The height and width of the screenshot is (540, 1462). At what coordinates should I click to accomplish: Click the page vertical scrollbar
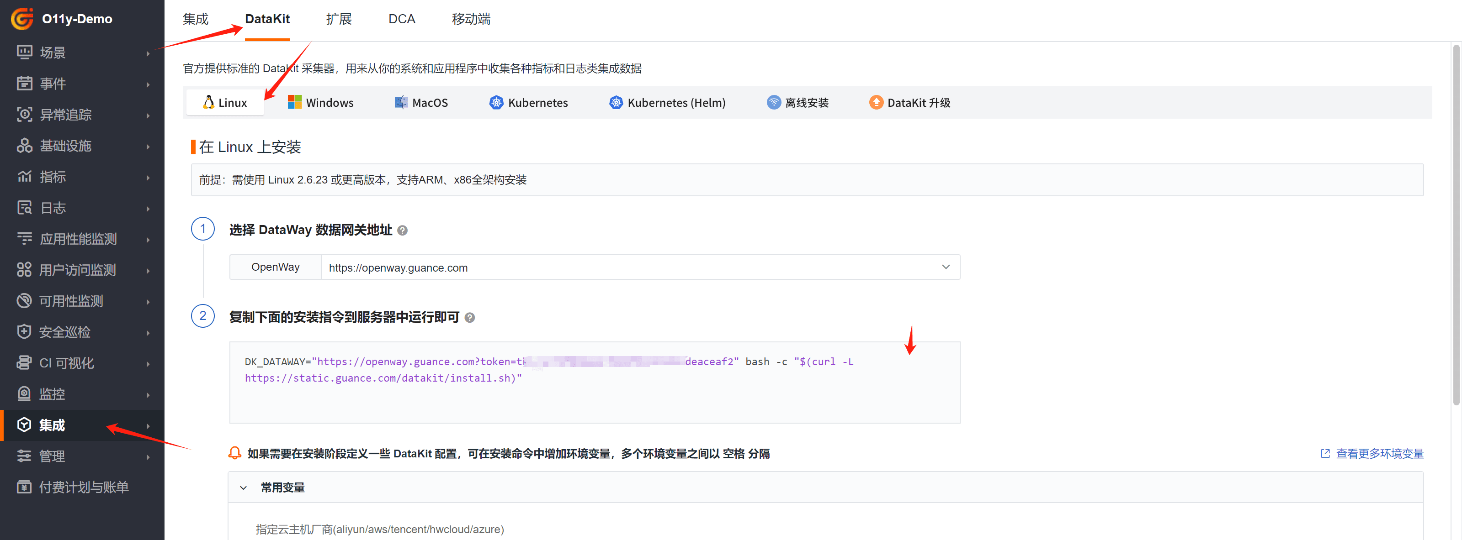tap(1456, 225)
